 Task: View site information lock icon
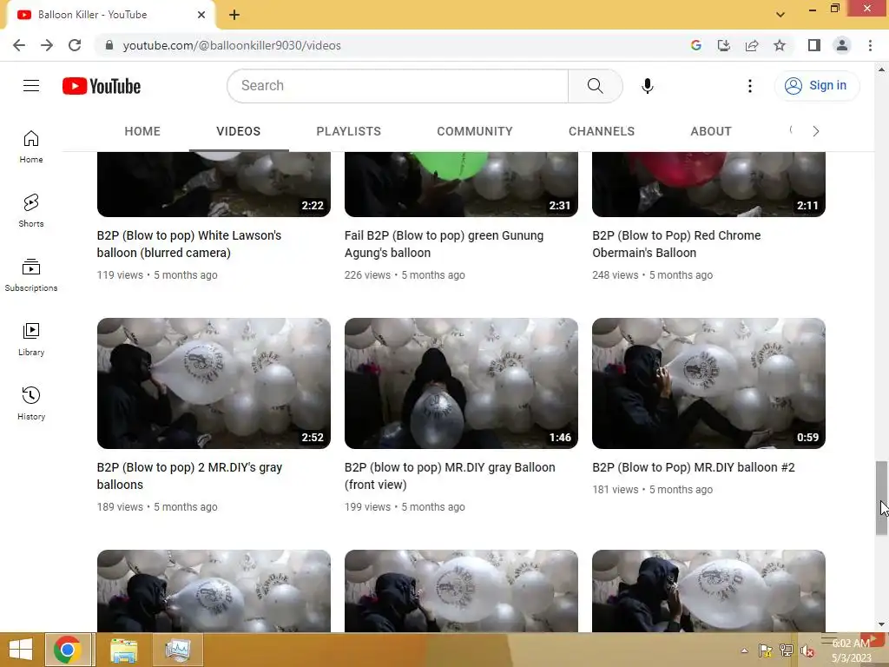(x=109, y=45)
